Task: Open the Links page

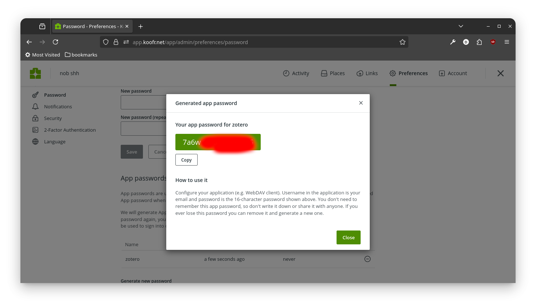Action: tap(367, 73)
